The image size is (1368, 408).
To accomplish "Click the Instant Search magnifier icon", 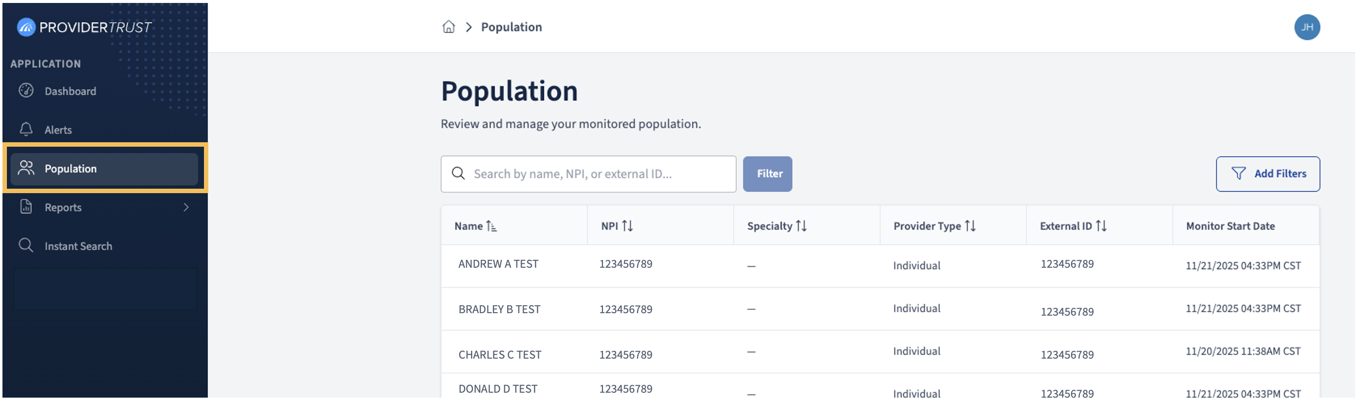I will coord(26,245).
